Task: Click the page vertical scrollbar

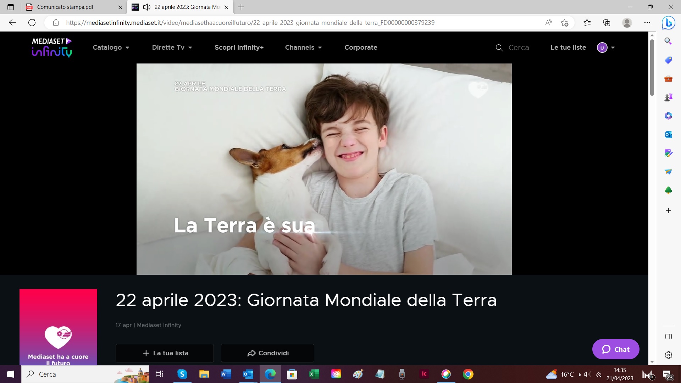Action: point(652,67)
